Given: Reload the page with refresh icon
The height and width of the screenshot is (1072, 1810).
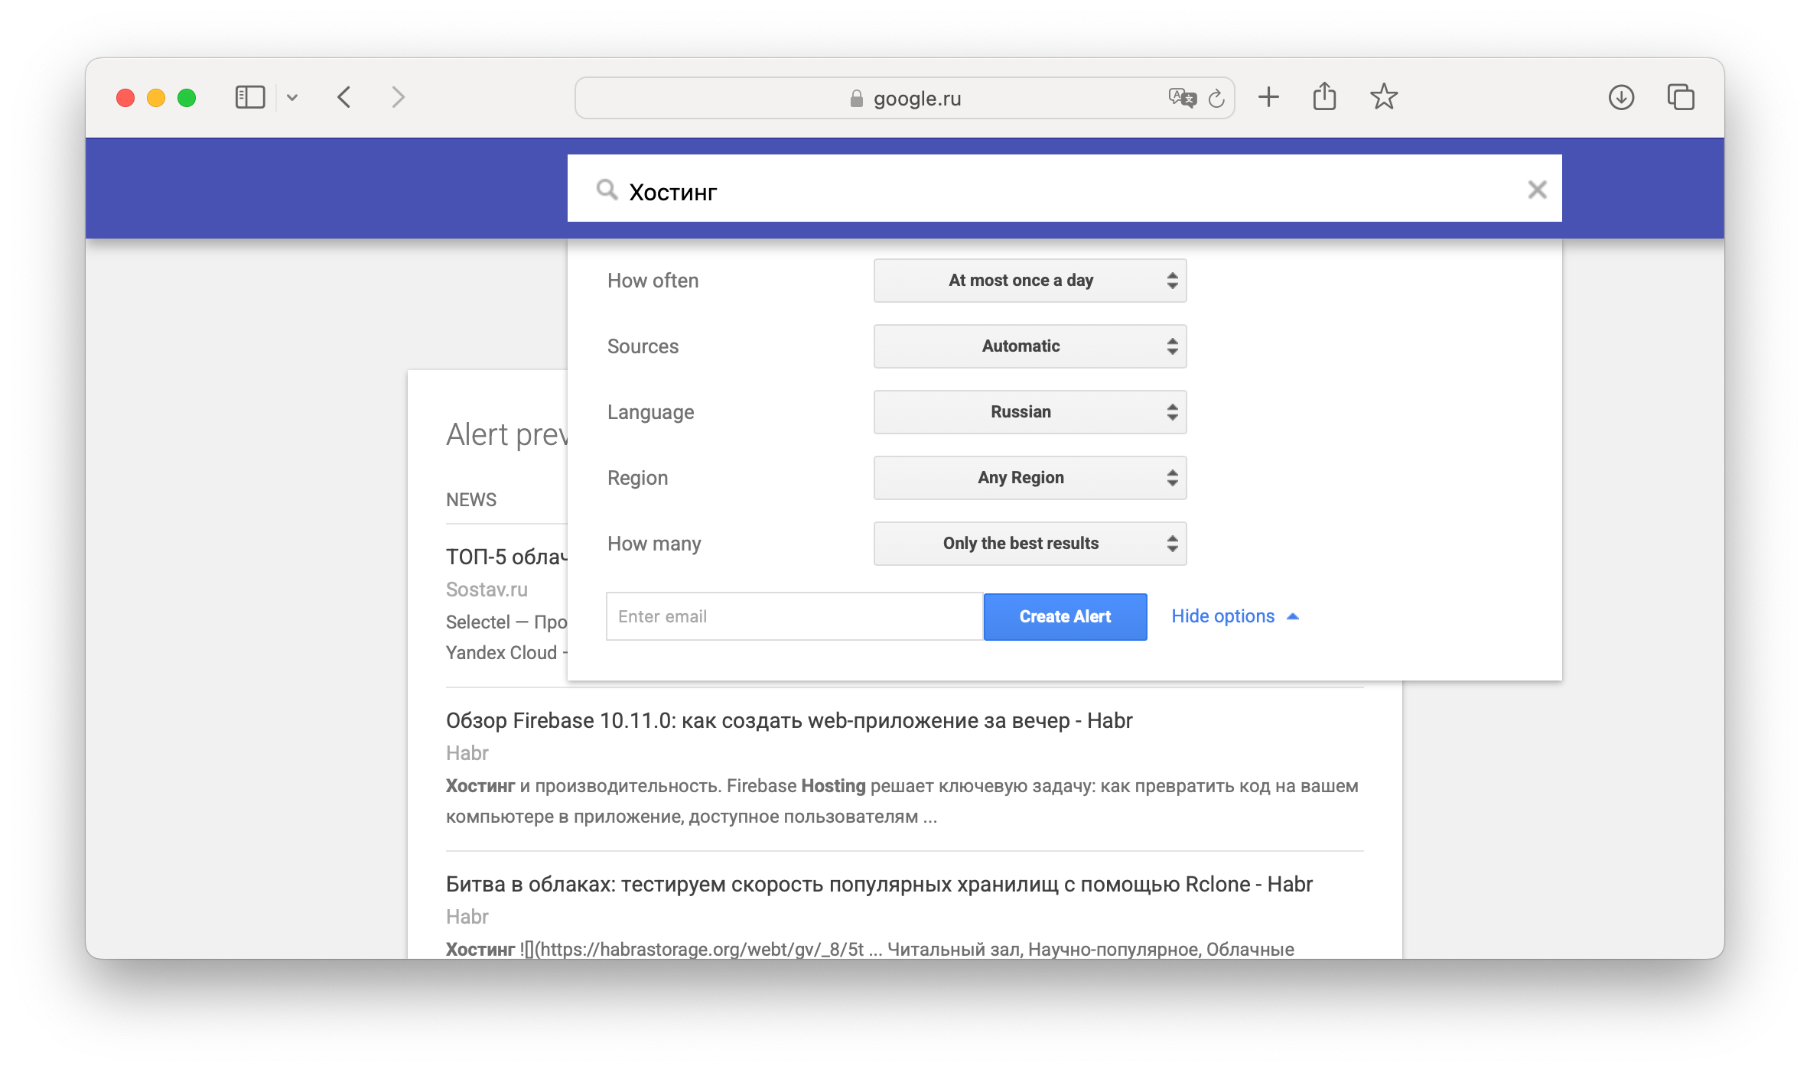Looking at the screenshot, I should [x=1216, y=98].
